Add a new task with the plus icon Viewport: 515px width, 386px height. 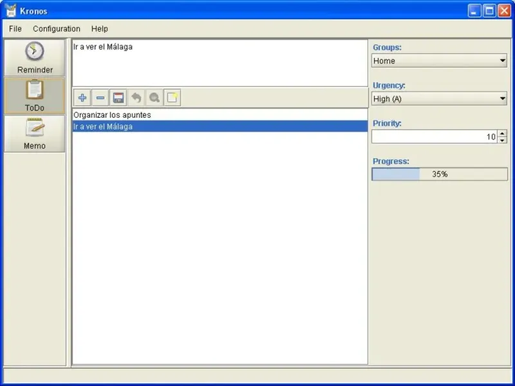[82, 98]
